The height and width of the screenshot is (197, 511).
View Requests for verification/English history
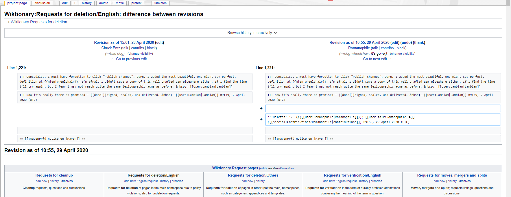pyautogui.click(x=364, y=181)
